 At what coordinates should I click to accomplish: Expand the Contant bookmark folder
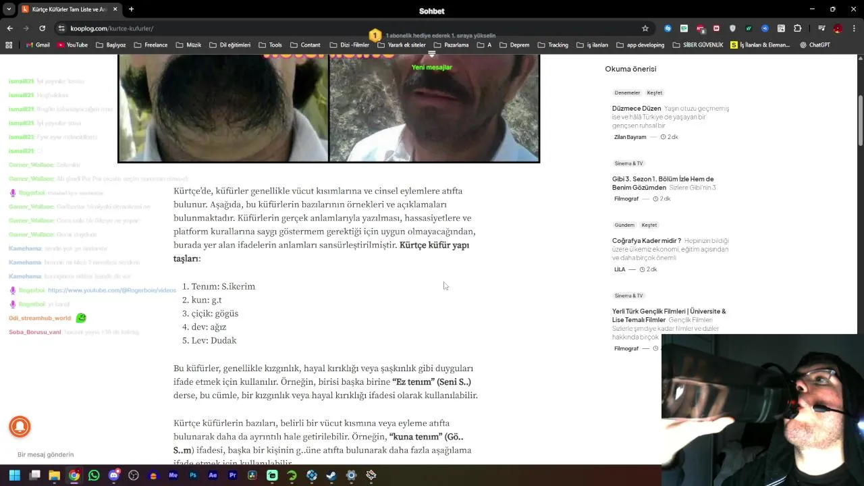click(305, 45)
